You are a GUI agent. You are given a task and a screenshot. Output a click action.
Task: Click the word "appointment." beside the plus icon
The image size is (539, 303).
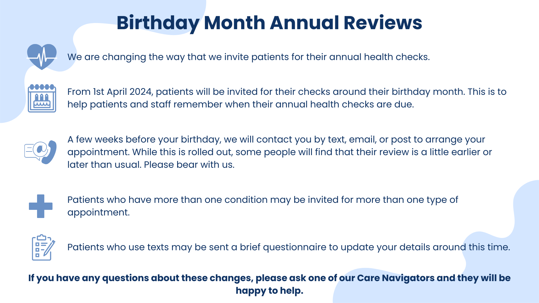point(99,212)
